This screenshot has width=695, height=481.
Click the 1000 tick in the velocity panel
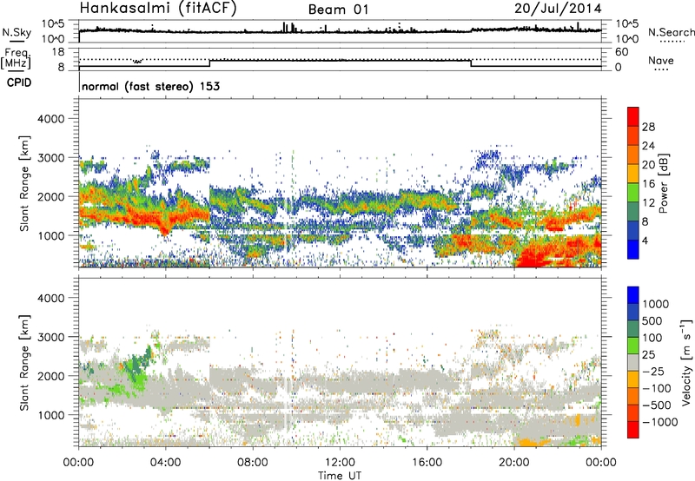51,415
